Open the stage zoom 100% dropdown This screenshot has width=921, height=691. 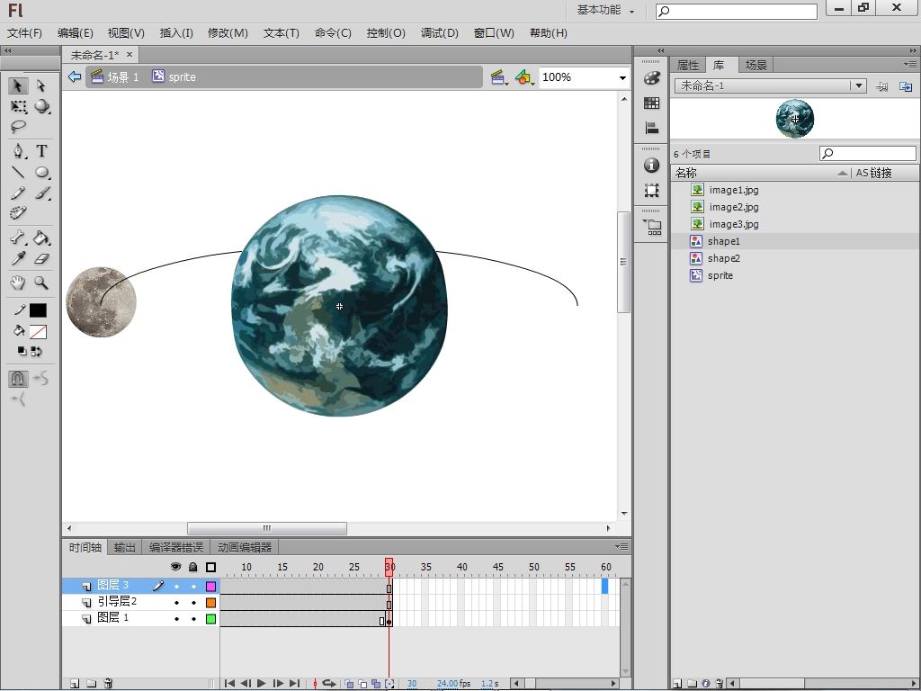tap(621, 77)
